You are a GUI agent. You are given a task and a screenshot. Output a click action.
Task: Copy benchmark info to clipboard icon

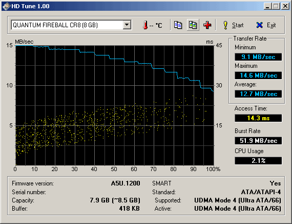tap(178, 25)
